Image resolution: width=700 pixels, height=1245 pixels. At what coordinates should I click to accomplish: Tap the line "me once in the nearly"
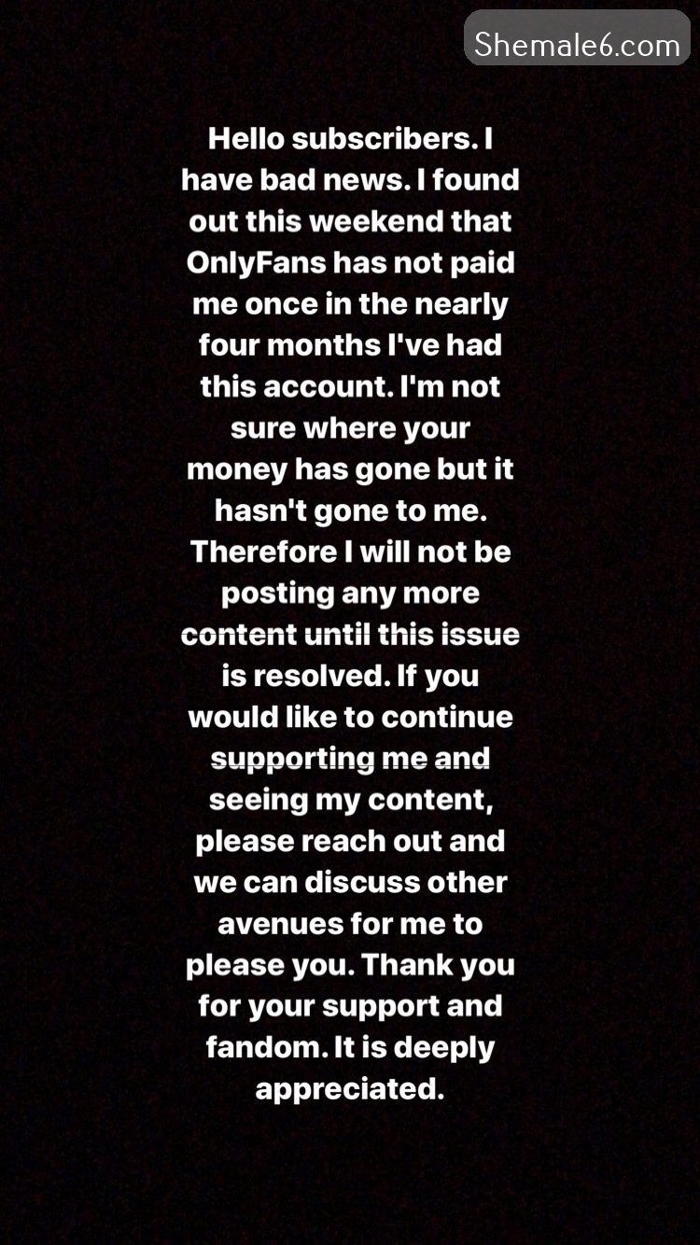tap(350, 304)
